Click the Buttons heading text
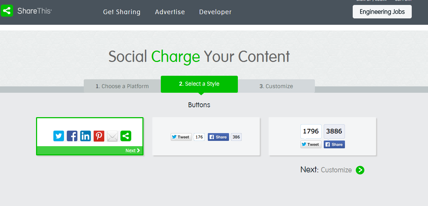This screenshot has height=206, width=428. 199,105
